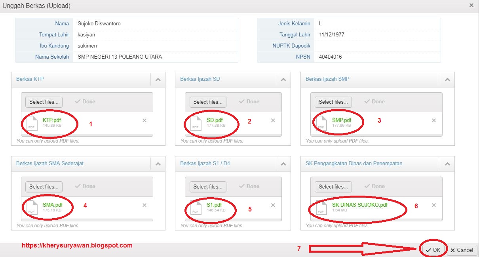Remove the SMA.pdf file with X icon
The image size is (479, 257).
pos(144,205)
